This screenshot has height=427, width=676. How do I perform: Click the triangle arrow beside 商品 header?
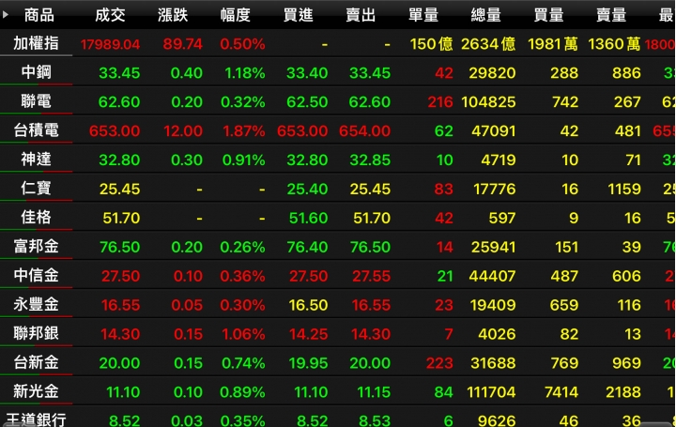tap(6, 15)
